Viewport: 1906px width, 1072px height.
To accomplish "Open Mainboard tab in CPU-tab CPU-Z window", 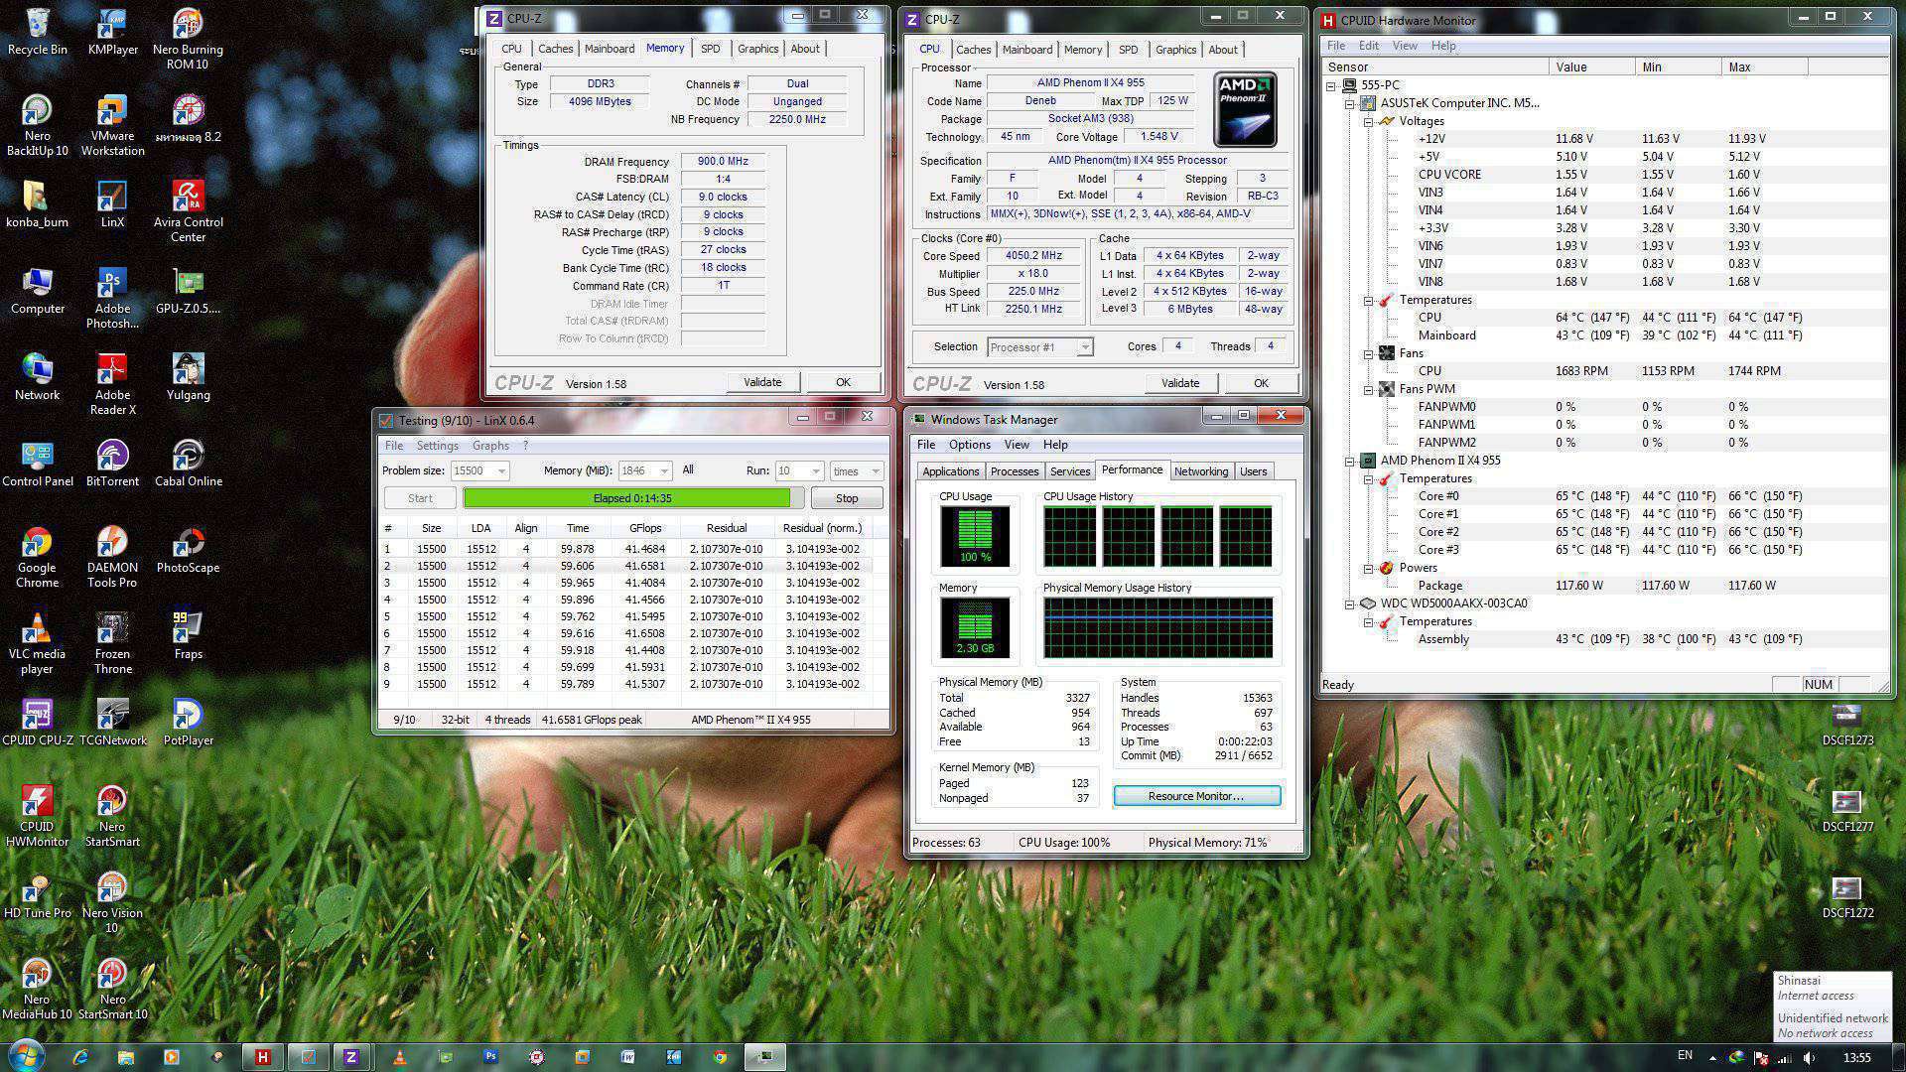I will click(1026, 50).
